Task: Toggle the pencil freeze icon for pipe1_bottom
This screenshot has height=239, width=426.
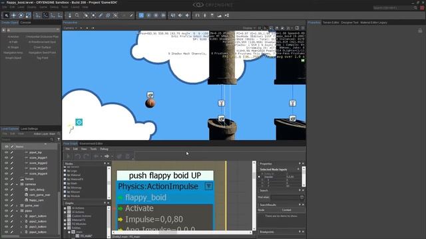Action: pyautogui.click(x=12, y=216)
